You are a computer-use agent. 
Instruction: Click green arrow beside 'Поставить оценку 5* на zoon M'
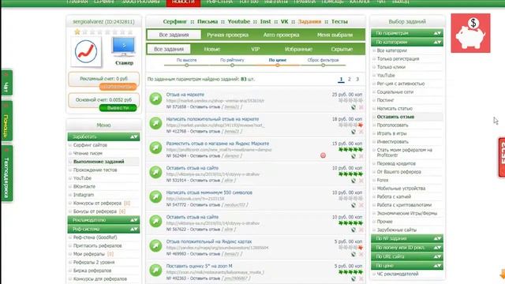click(155, 270)
